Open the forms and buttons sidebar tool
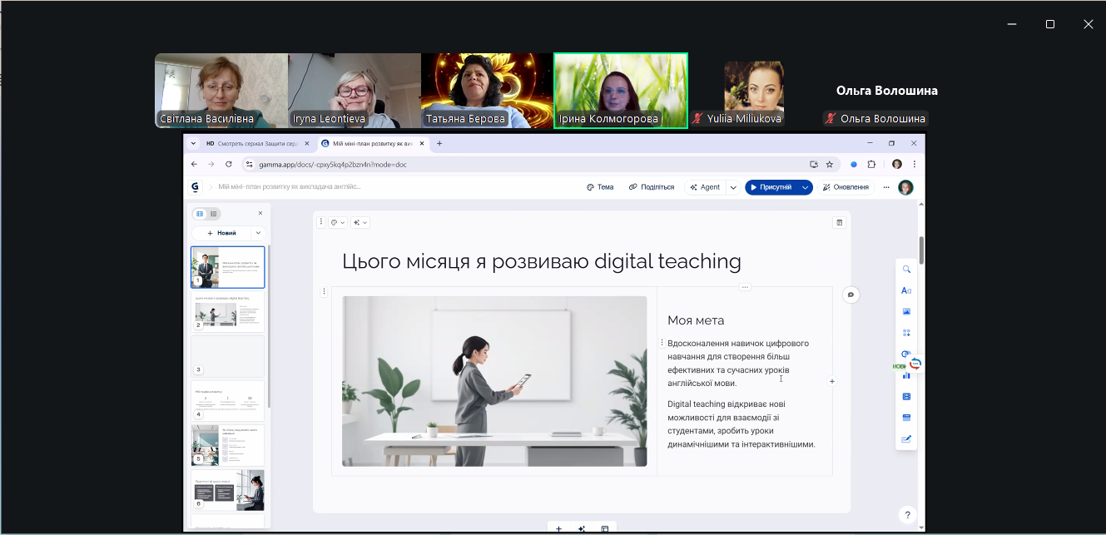 tap(906, 438)
